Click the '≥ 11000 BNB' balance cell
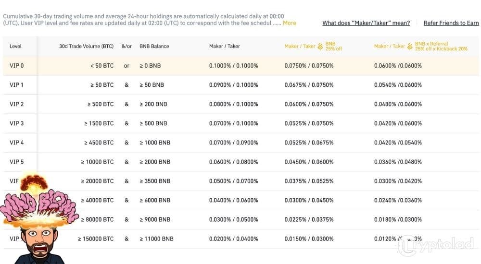Viewport: 481px width, 264px height. pos(156,239)
